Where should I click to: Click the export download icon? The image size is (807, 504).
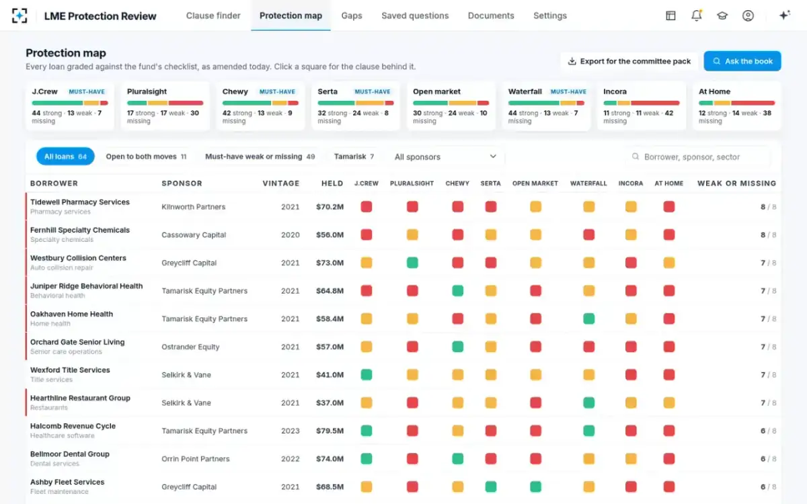click(572, 61)
